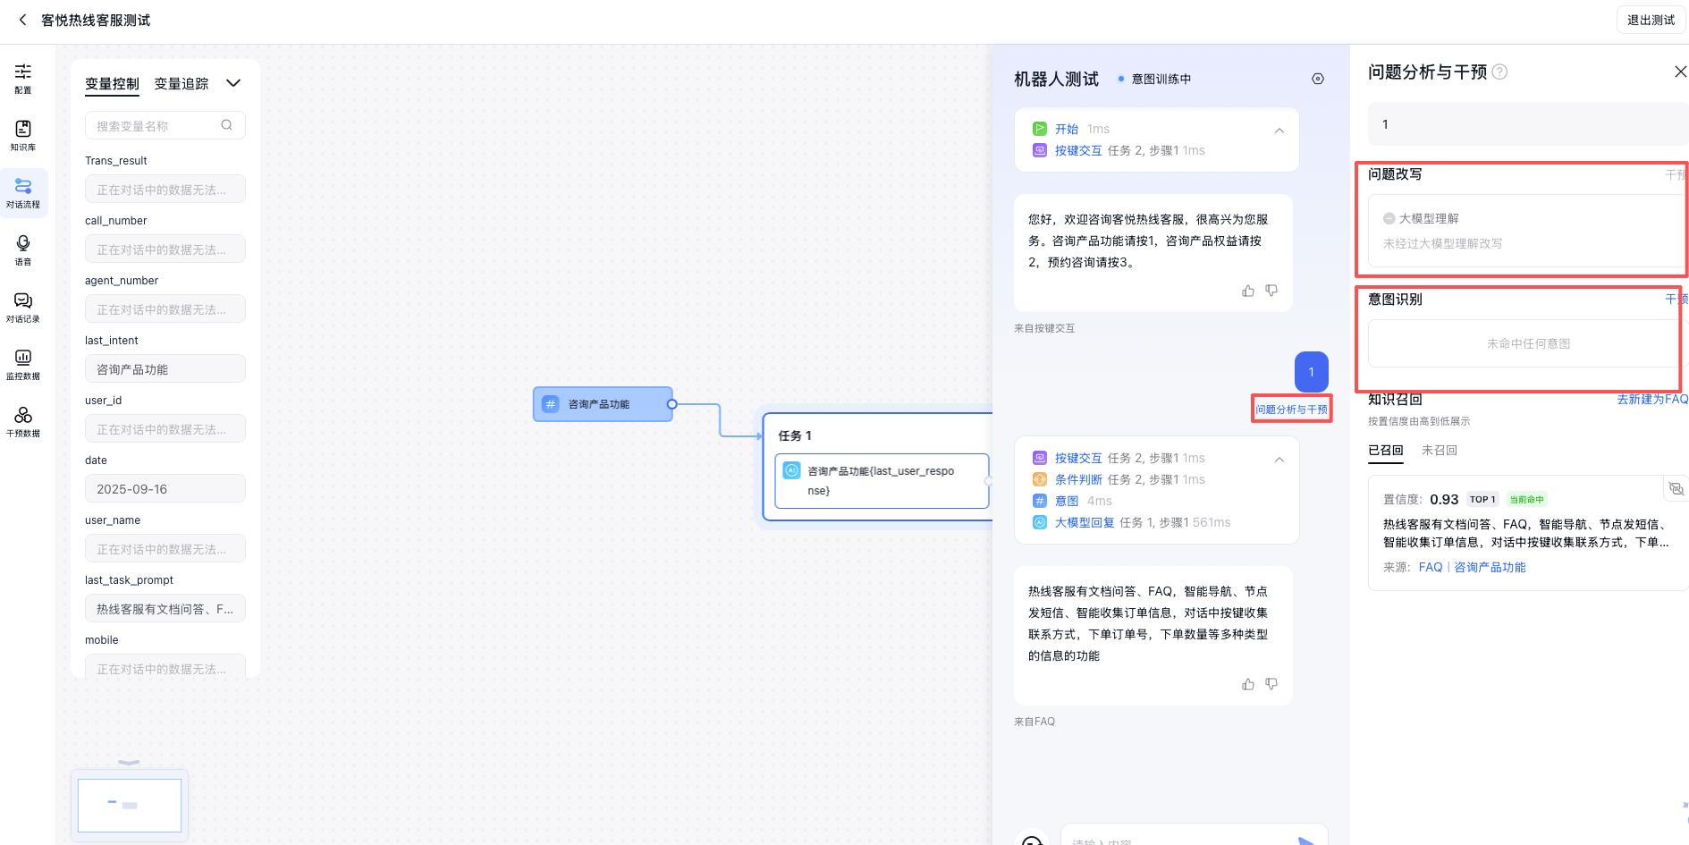This screenshot has height=845, width=1689.
Task: Collapse the 按键交互 task trace group
Action: coord(1279,459)
